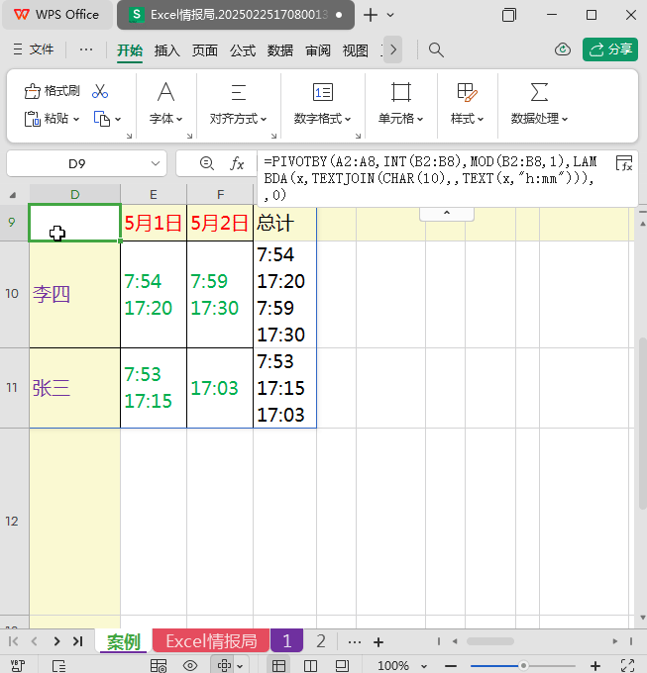Open the Name Box dropdown arrow
647x673 pixels.
(156, 163)
